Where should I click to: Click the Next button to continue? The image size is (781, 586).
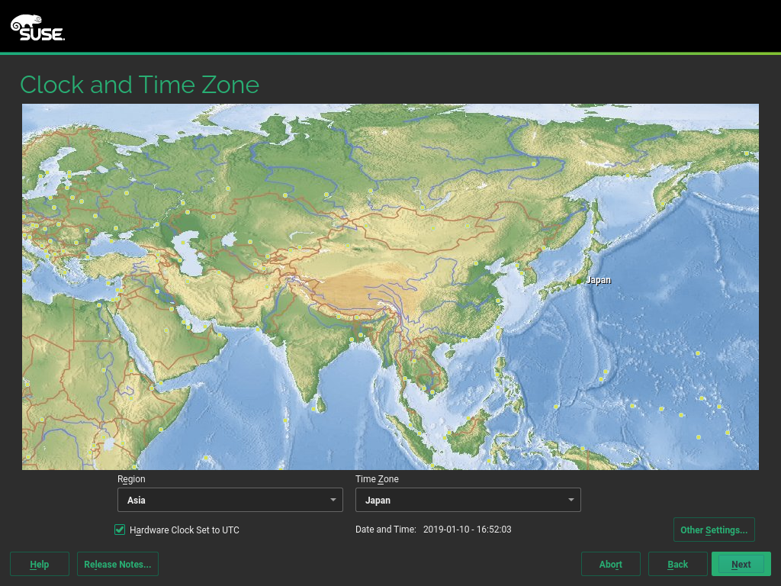[741, 564]
